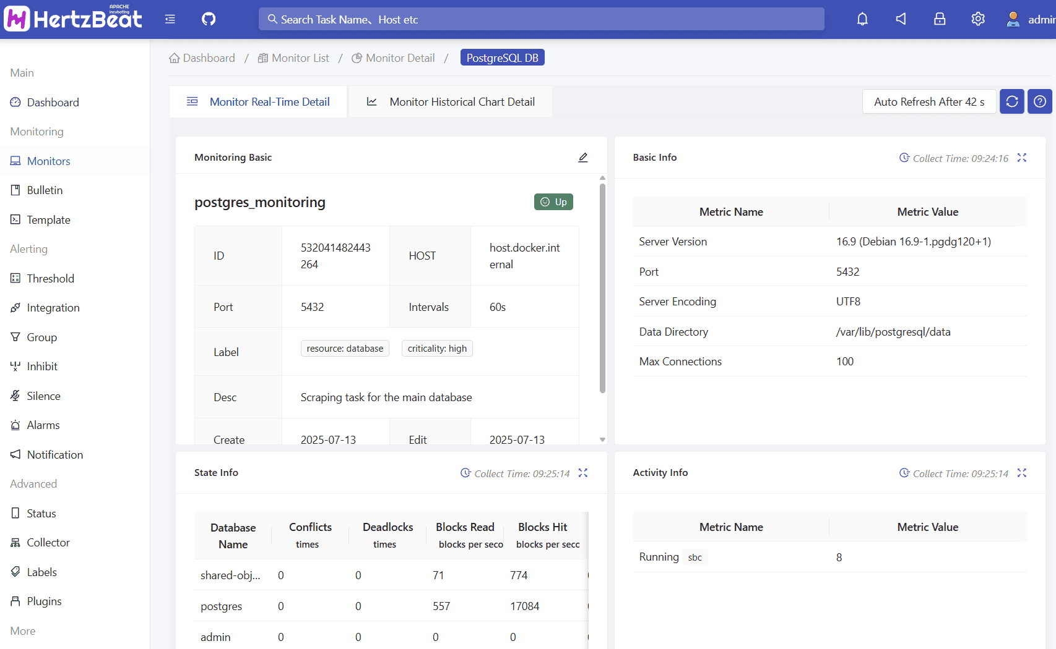The image size is (1056, 649).
Task: Click the scrollbar down arrow in Monitoring Basic
Action: (602, 439)
